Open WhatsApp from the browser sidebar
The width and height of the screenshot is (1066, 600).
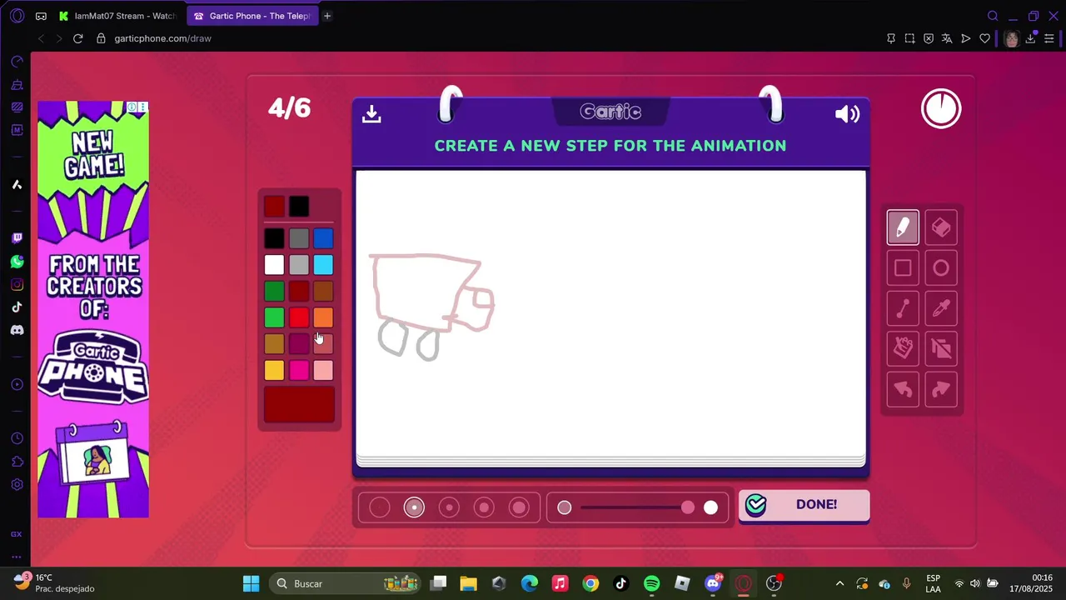tap(17, 262)
